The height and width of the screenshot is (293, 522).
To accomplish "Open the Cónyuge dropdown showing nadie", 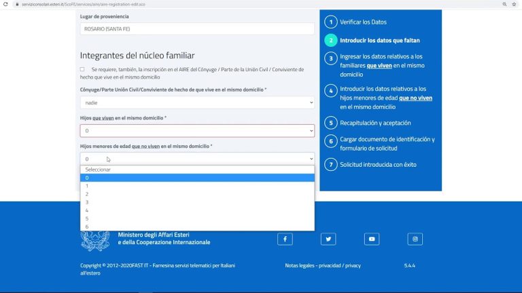I will (197, 102).
